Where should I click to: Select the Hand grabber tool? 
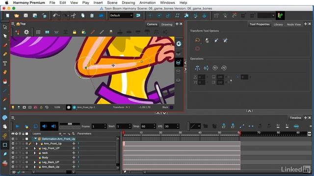pyautogui.click(x=5, y=127)
